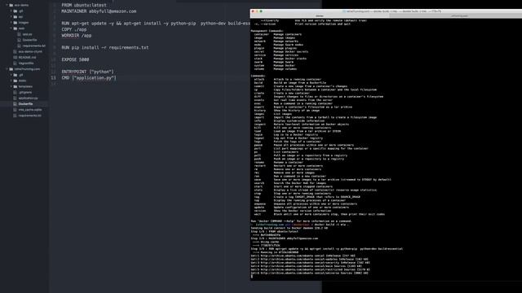Click the 'COPY . /app' editor line
The height and width of the screenshot is (293, 522).
(x=74, y=29)
